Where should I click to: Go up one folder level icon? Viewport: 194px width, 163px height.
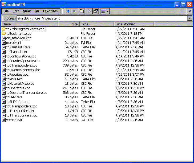pos(82,11)
